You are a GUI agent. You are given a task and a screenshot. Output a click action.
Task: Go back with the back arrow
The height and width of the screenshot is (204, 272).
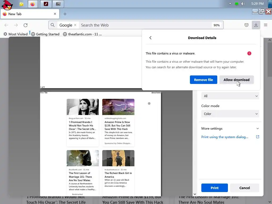6,25
